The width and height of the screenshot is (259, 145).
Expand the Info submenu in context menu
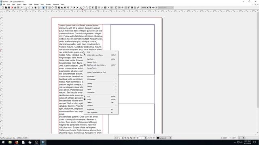click(101, 52)
